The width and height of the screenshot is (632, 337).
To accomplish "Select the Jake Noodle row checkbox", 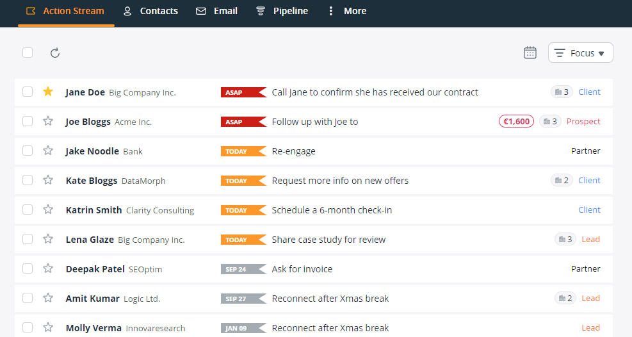I will (28, 151).
